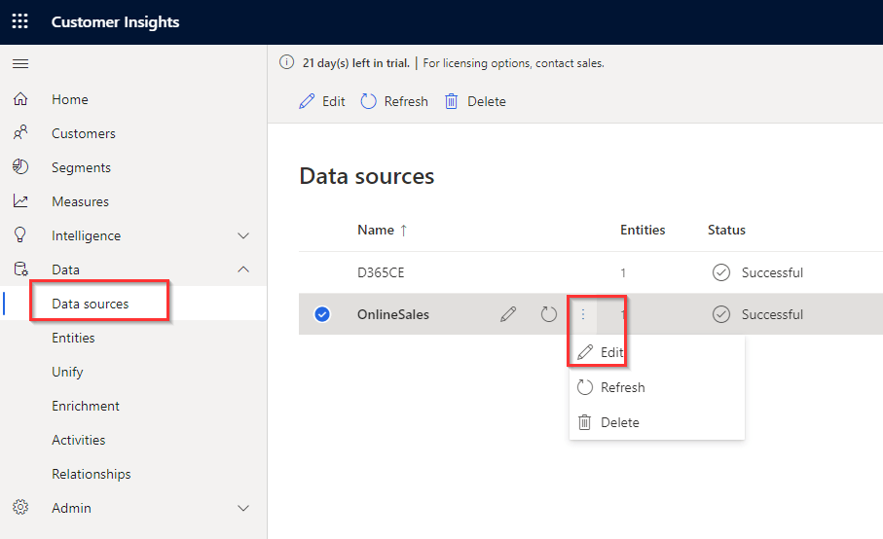Choose Edit from the context menu

click(x=611, y=352)
